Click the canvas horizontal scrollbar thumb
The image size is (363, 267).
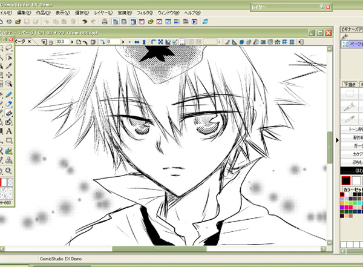[159, 248]
